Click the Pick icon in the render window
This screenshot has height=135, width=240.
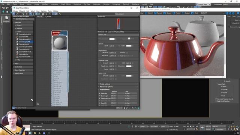coord(192,13)
